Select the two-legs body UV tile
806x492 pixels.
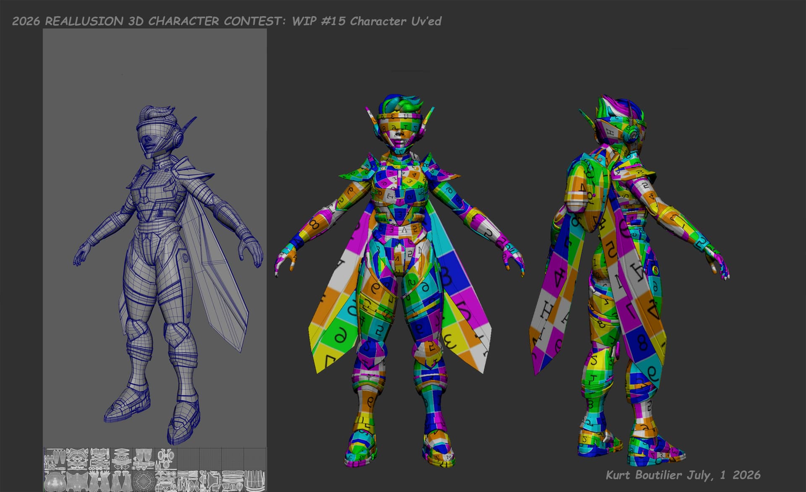coord(122,481)
